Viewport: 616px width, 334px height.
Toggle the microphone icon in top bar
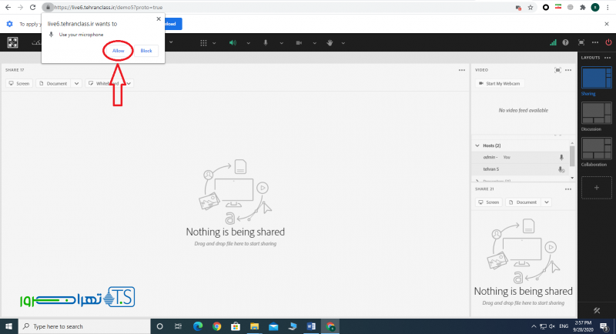click(265, 42)
